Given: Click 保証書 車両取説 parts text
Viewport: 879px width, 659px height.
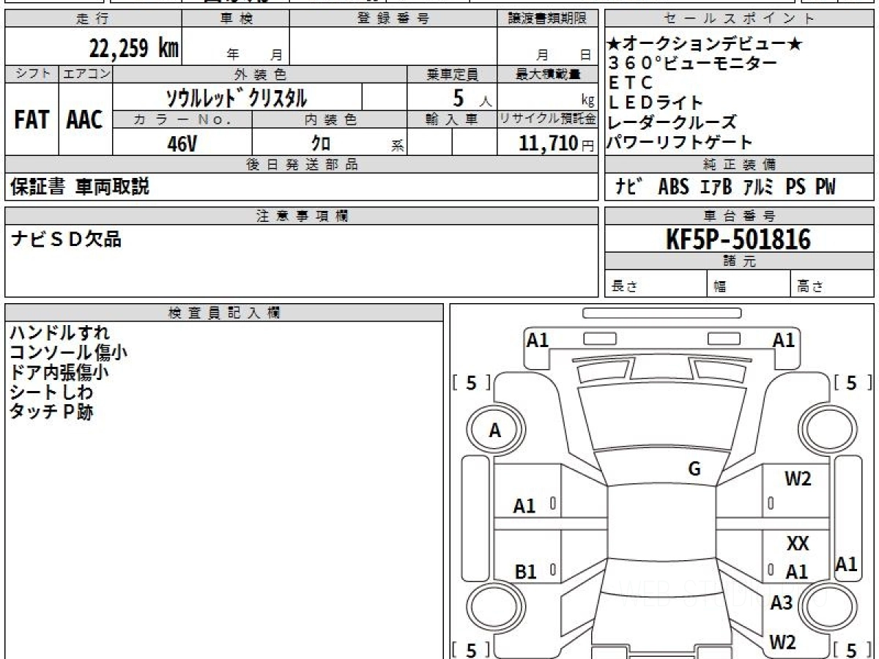Looking at the screenshot, I should 79,187.
